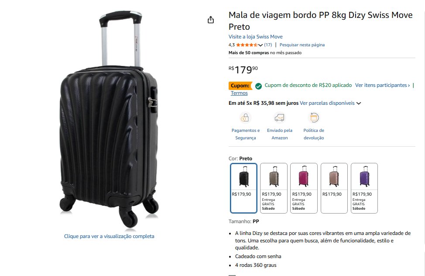Switch to the purple suitcase color option
Image resolution: width=425 pixels, height=276 pixels.
364,187
